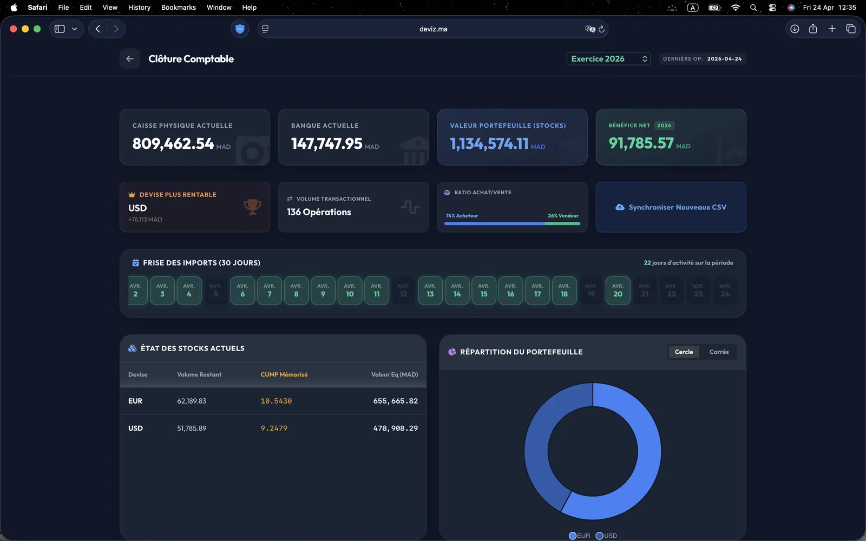Click the balance scale icon by Ratio Achat/Vente

pyautogui.click(x=447, y=193)
